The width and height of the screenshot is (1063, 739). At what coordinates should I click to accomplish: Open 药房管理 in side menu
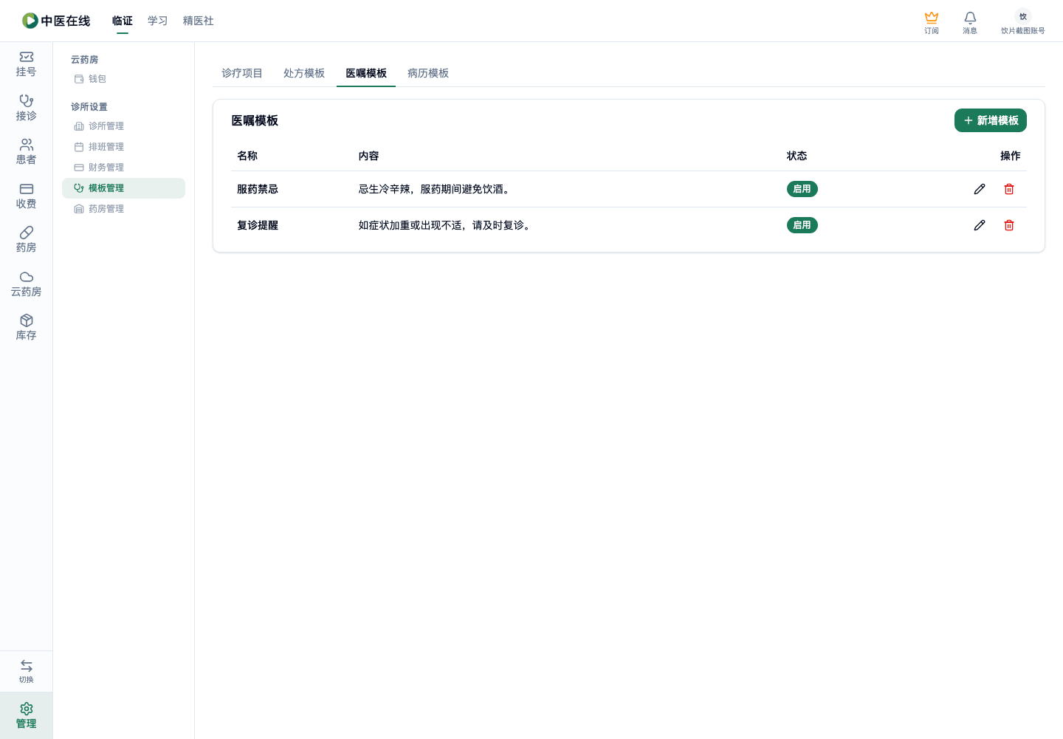tap(123, 209)
